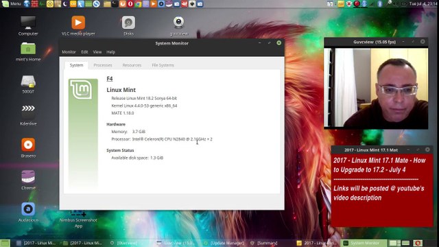The width and height of the screenshot is (439, 247).
Task: Click the Processor Intel Celeron N2840 line
Action: [162, 139]
